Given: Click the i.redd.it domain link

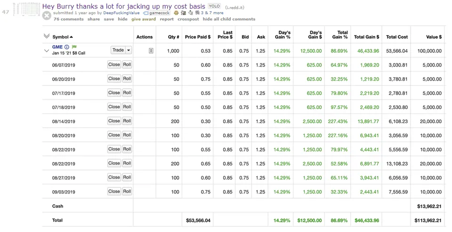Looking at the screenshot, I should pos(234,8).
